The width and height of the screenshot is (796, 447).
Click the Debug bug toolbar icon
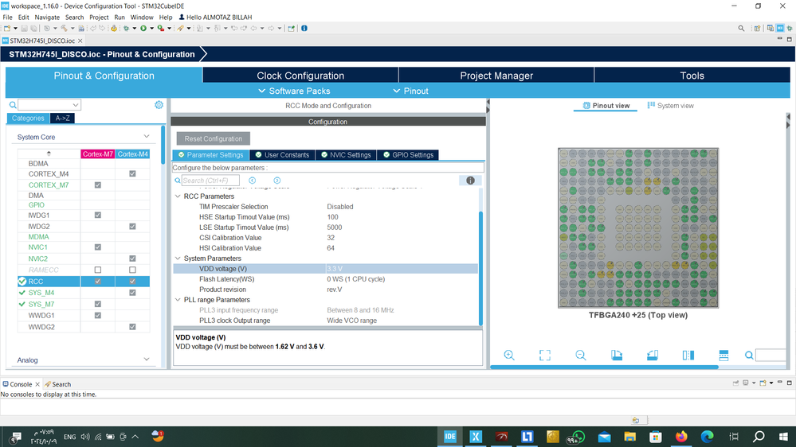click(x=127, y=29)
